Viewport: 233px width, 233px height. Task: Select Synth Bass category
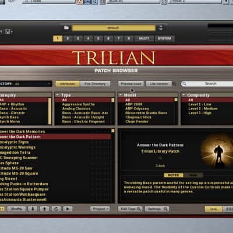tap(9, 117)
